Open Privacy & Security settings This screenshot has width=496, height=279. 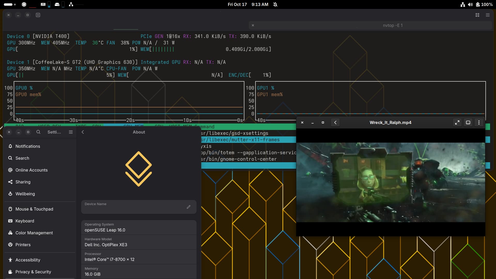[33, 272]
